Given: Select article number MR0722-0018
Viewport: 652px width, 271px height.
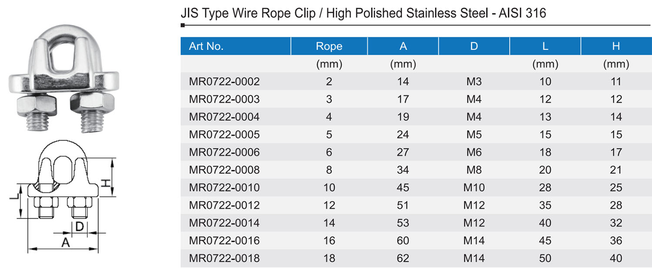Looking at the screenshot, I should (x=224, y=258).
